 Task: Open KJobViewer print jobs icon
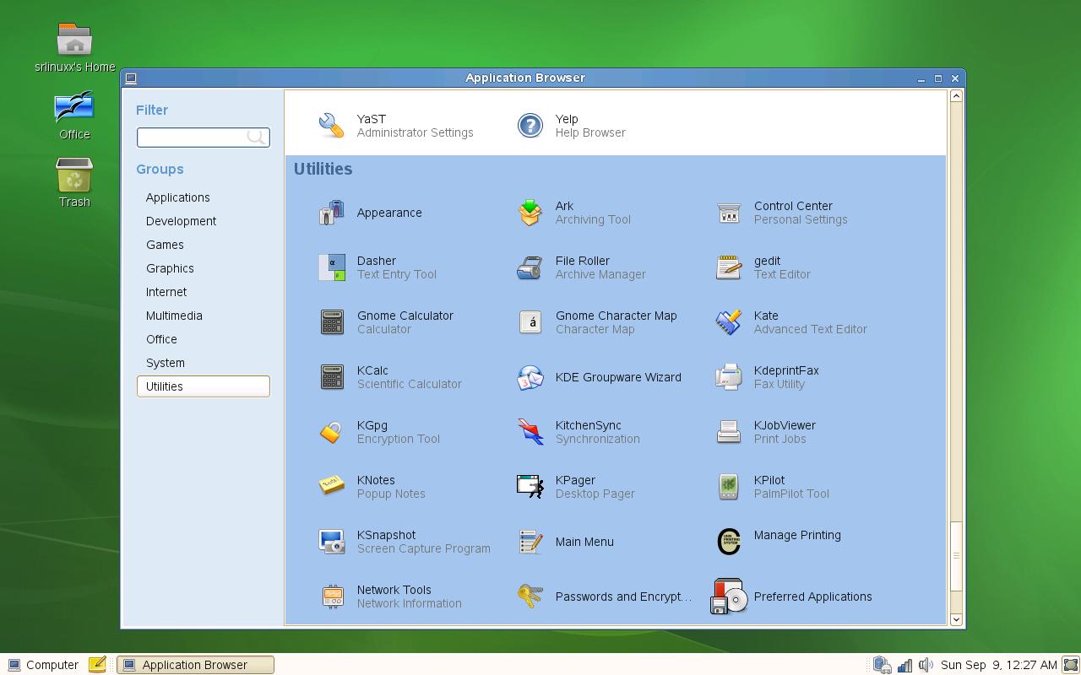click(728, 432)
